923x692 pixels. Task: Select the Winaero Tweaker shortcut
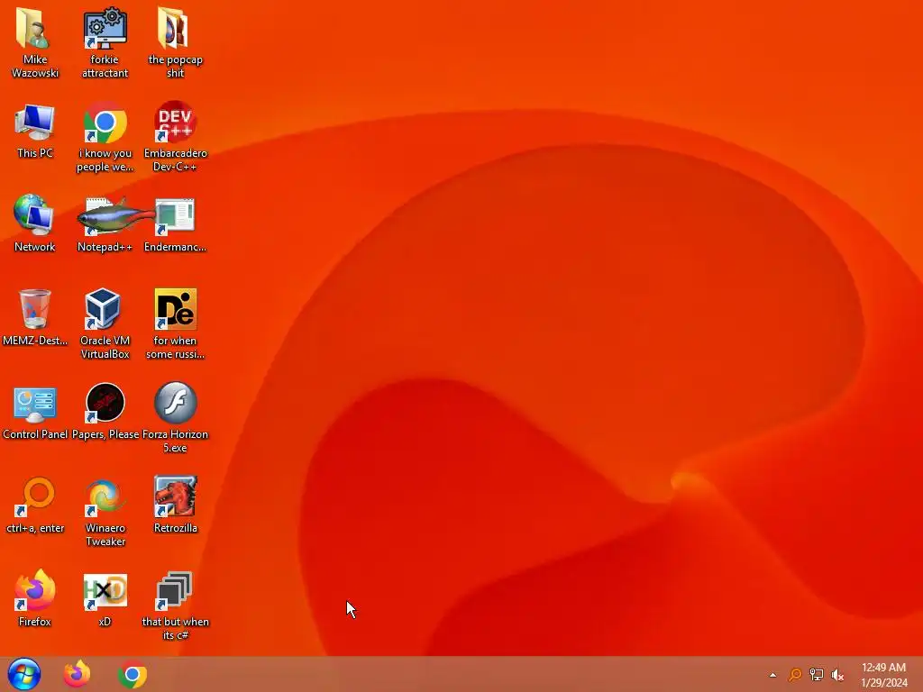(105, 496)
